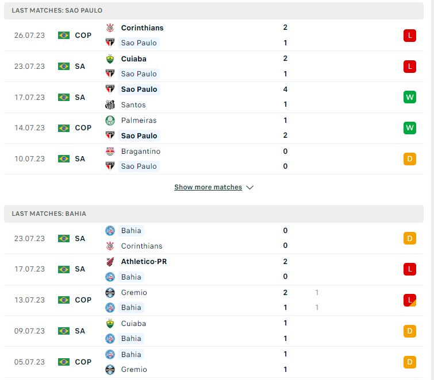Click the Athletico-PR crest in the 17.07.23 match
This screenshot has width=434, height=380.
click(x=110, y=262)
